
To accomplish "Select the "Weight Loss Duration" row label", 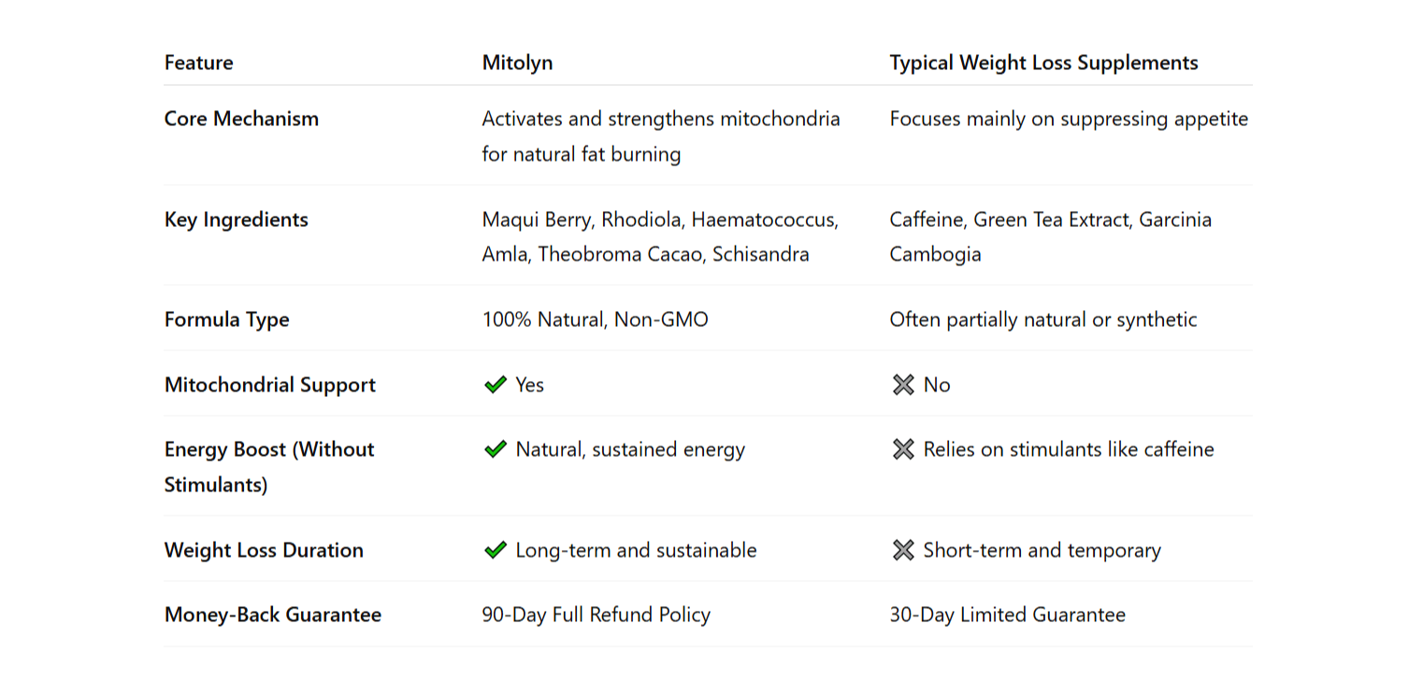I will click(264, 550).
